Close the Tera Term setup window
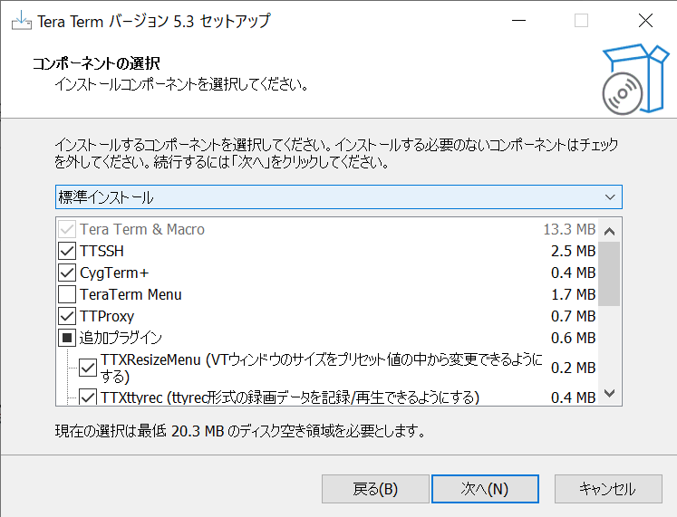Image resolution: width=677 pixels, height=517 pixels. pos(645,21)
